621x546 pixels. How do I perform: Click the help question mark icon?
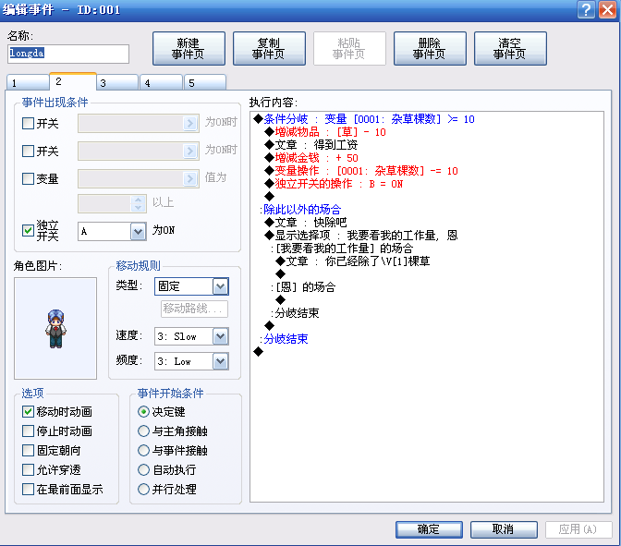point(586,9)
